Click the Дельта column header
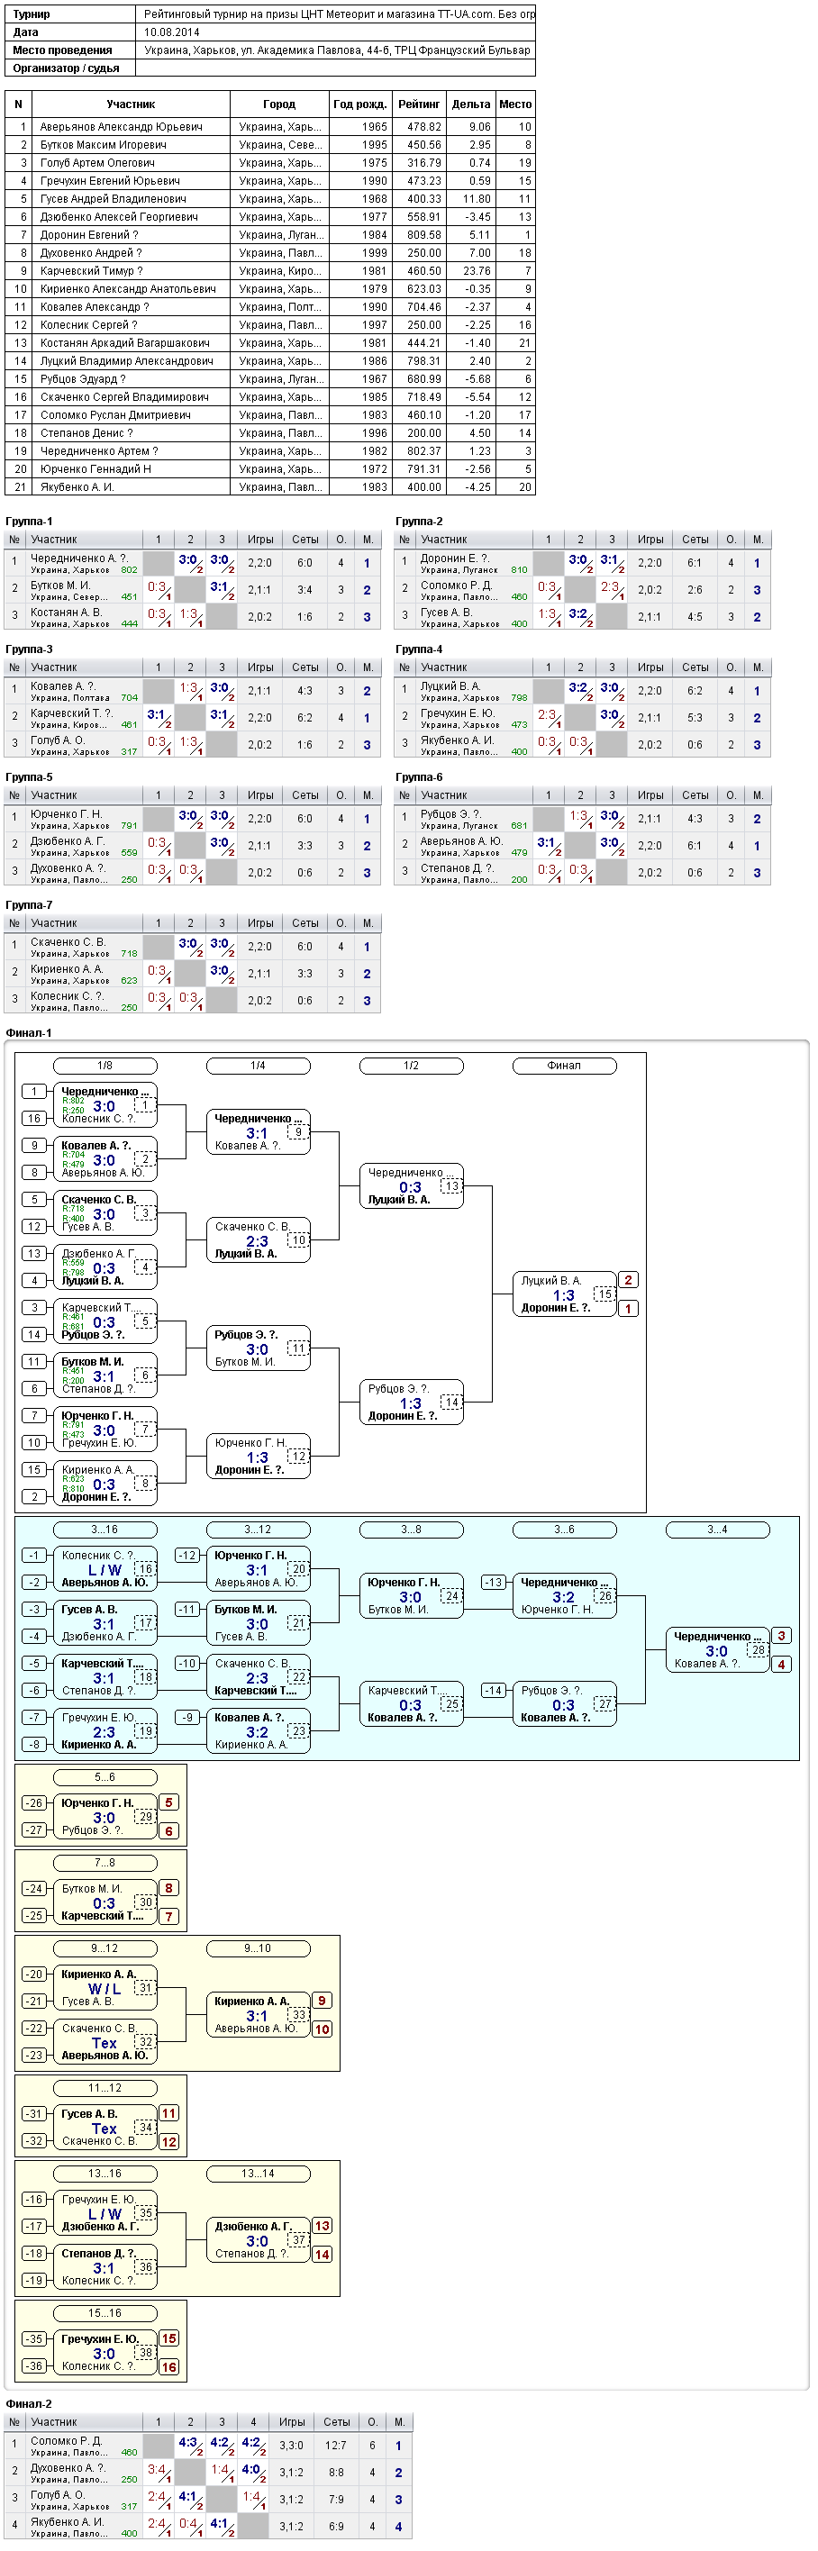The width and height of the screenshot is (818, 2551). pos(470,104)
